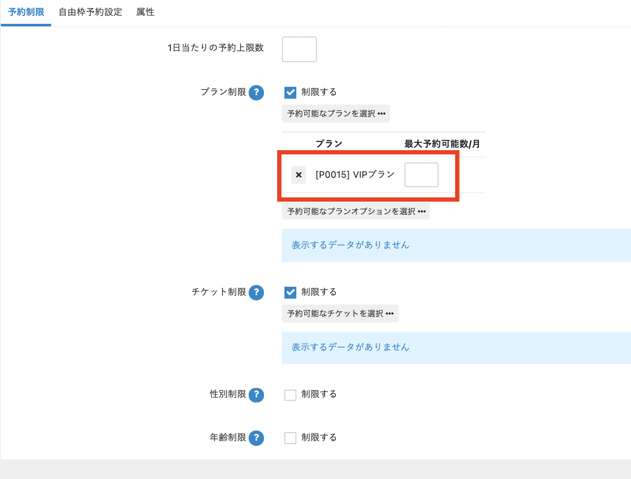Click 予約可能なチケットを選択 button
Screen dimensions: 631x479
point(340,314)
